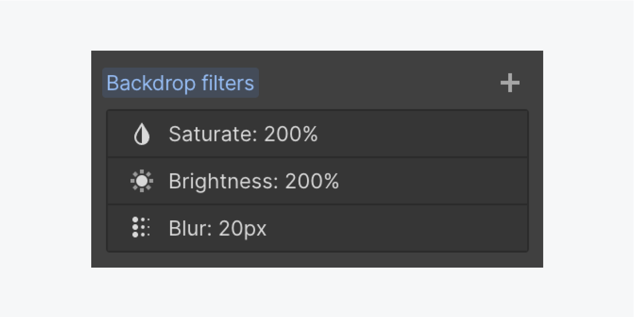Add a new backdrop filter with plus icon
Viewport: 634px width, 317px height.
pyautogui.click(x=510, y=83)
